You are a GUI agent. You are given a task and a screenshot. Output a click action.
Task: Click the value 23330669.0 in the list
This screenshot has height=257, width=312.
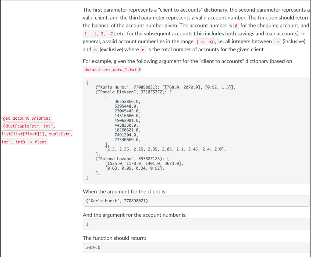point(127,140)
